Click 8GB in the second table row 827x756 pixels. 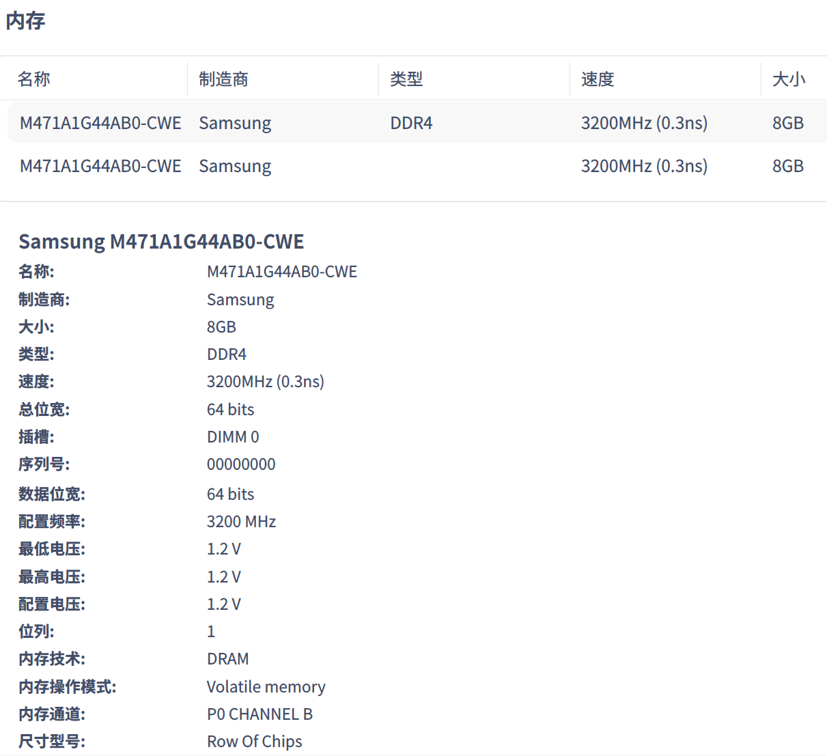coord(788,166)
